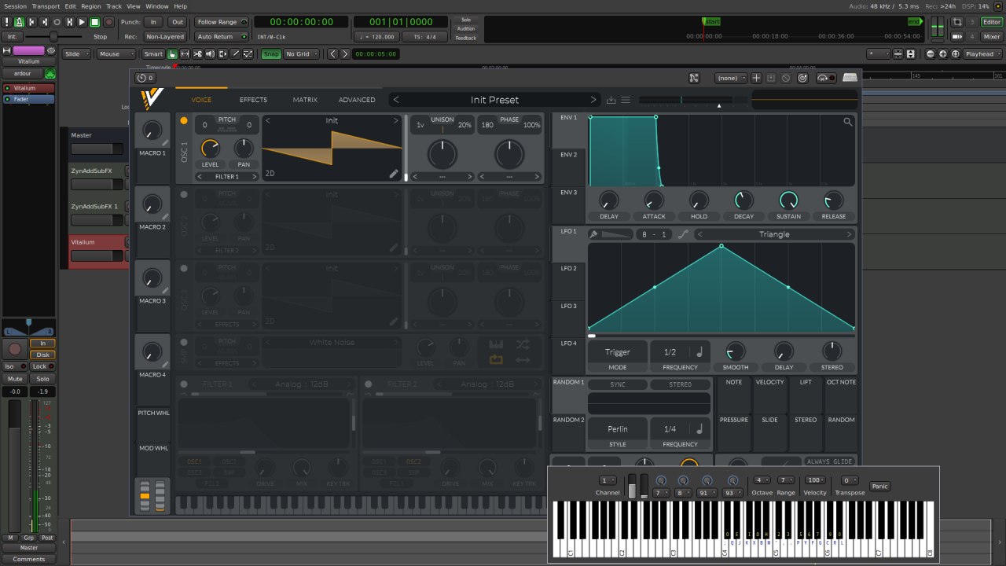This screenshot has width=1006, height=566.
Task: Click the Punch In button
Action: (153, 22)
